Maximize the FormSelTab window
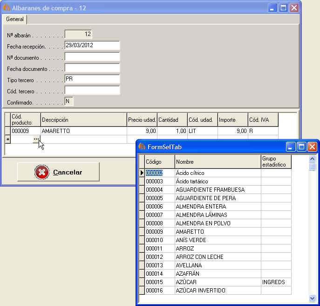 click(x=301, y=147)
